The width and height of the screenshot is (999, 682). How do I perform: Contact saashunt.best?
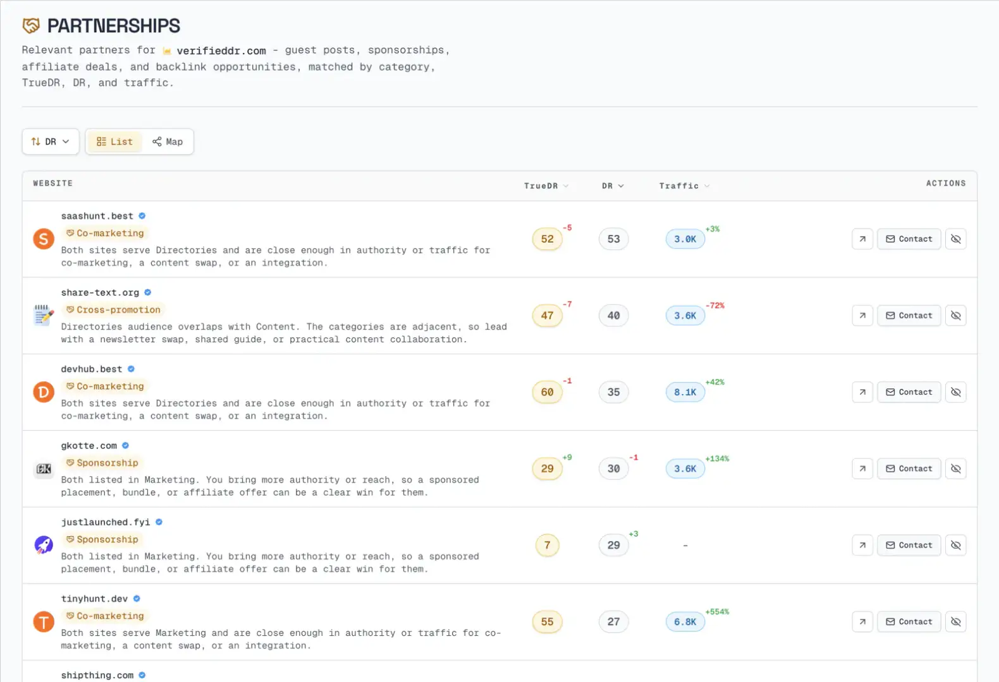(909, 239)
